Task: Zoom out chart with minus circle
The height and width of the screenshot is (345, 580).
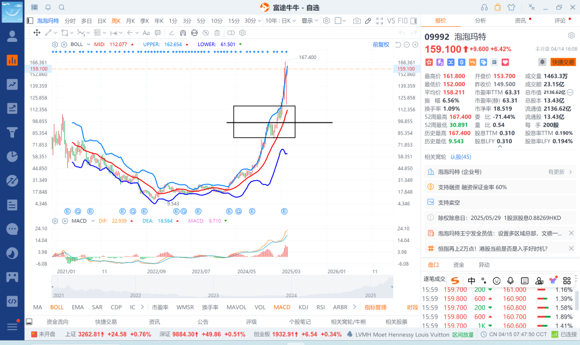Action: tap(407, 45)
